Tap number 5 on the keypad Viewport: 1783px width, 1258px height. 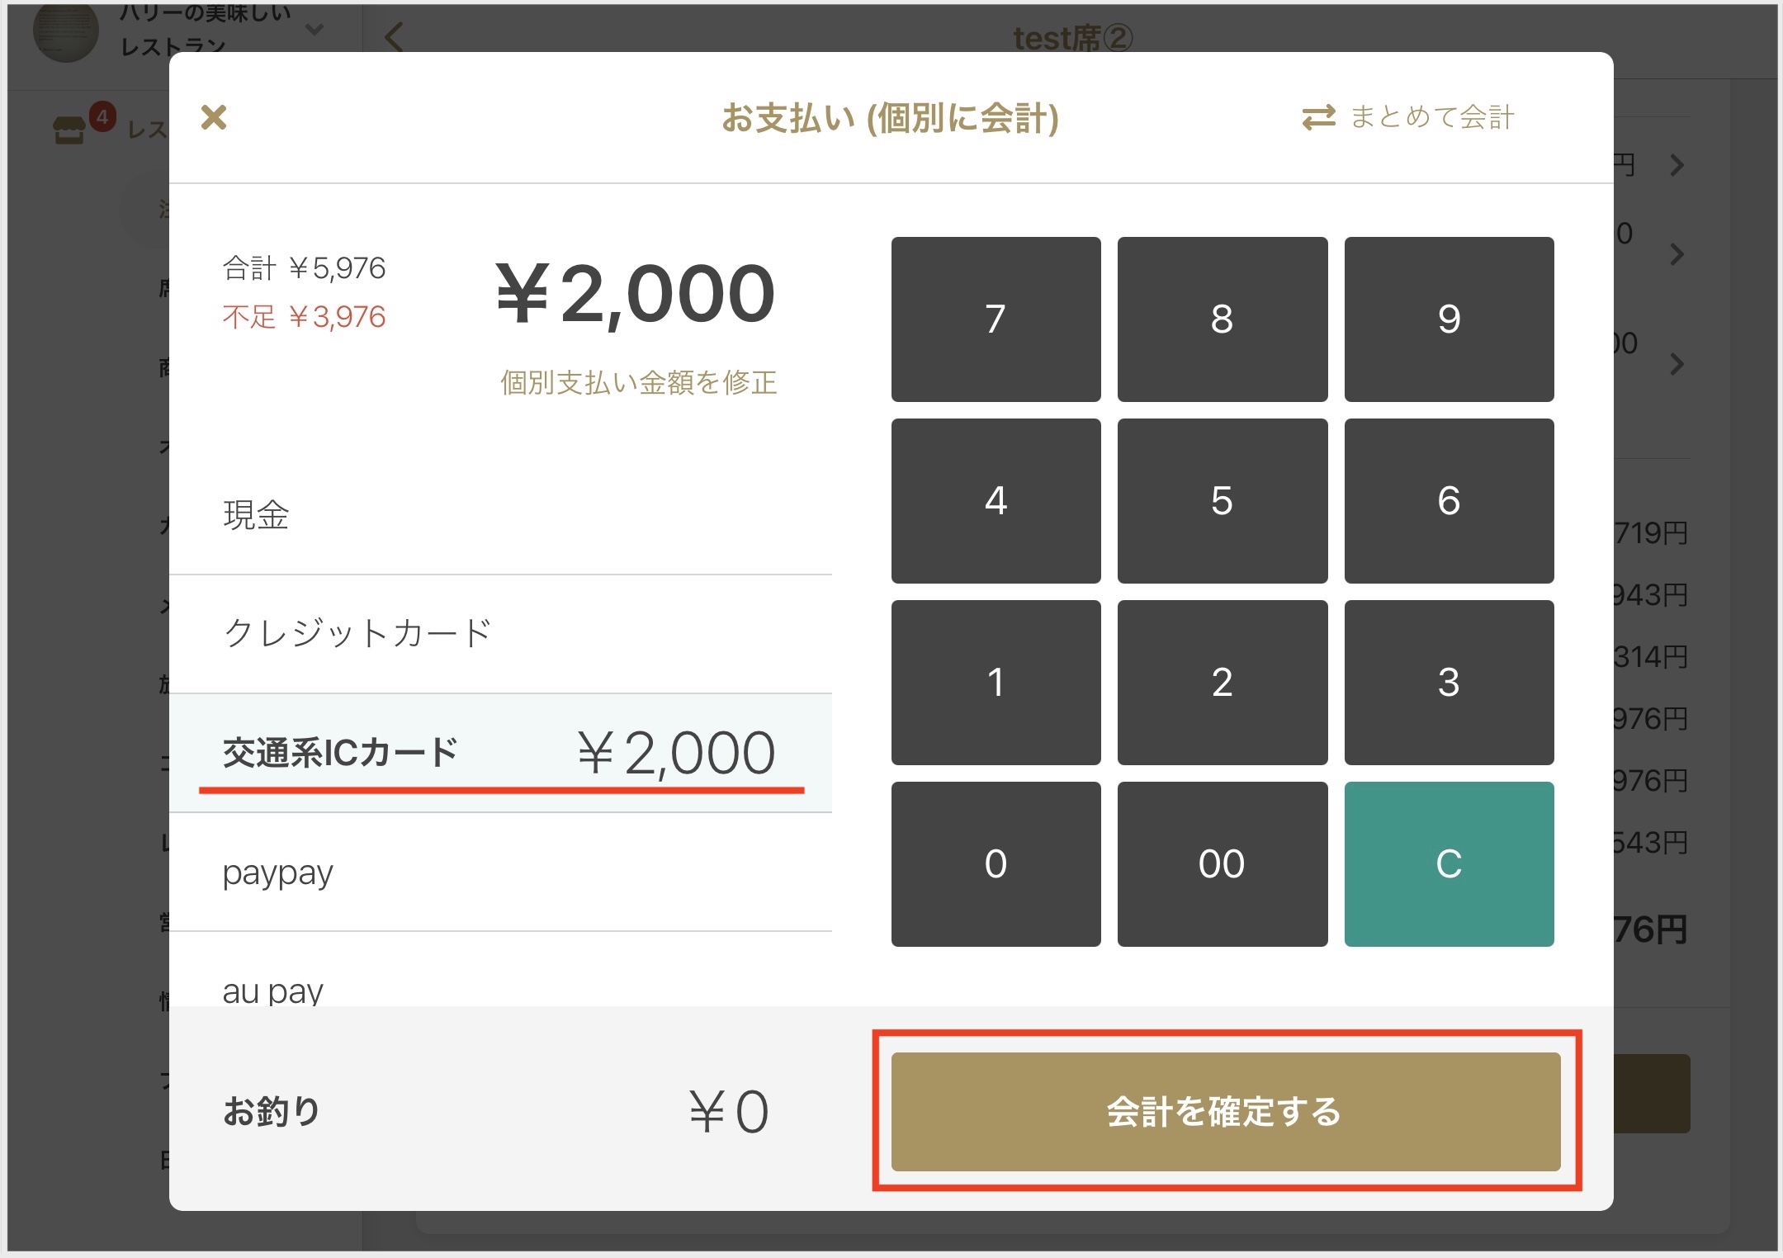1222,500
